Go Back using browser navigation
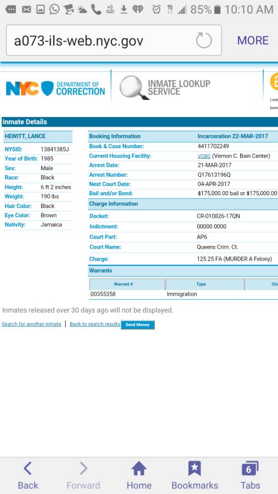 pos(27,475)
